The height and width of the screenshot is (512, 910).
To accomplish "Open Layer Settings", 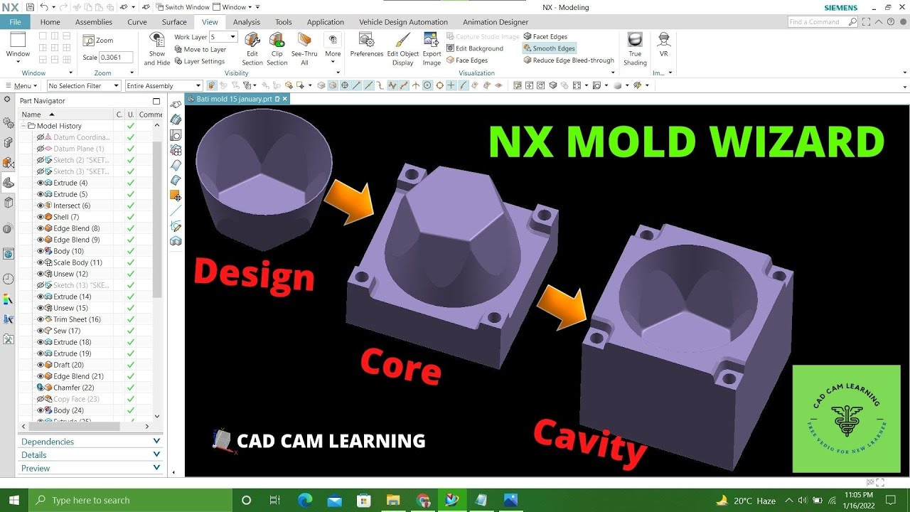I will click(200, 61).
